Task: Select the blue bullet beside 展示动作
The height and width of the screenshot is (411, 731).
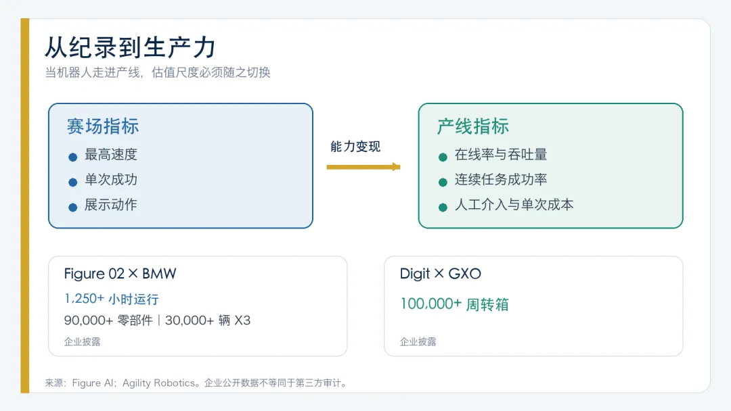Action: click(72, 208)
